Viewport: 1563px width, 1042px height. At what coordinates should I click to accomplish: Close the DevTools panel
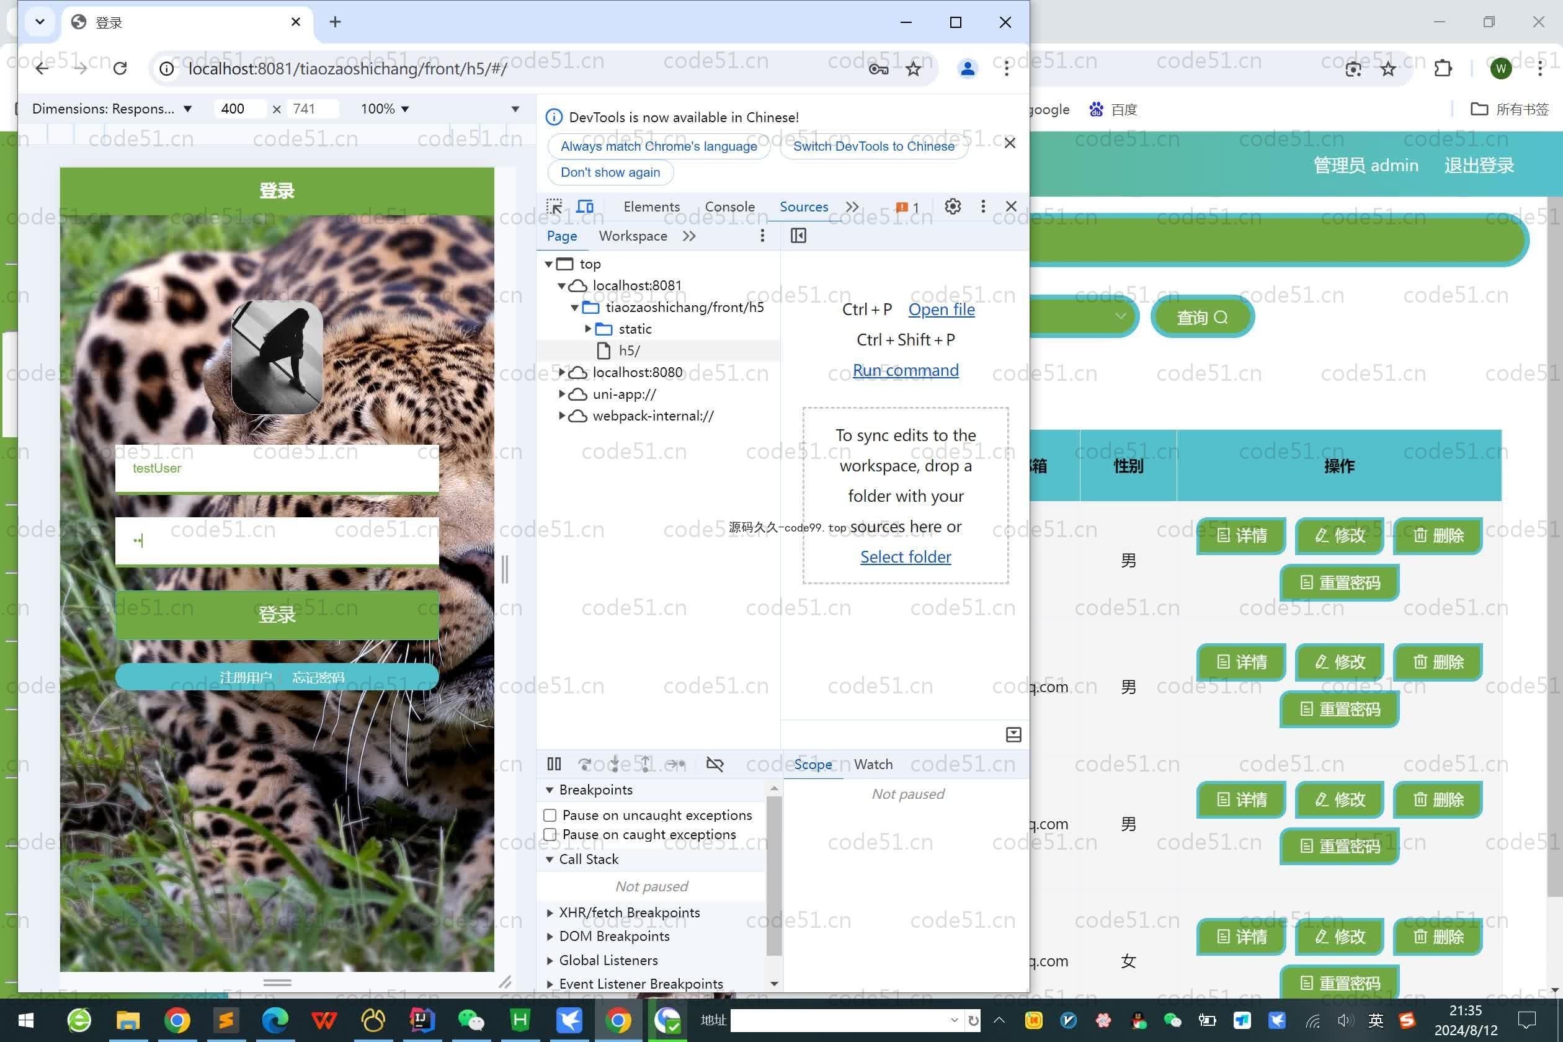coord(1011,207)
